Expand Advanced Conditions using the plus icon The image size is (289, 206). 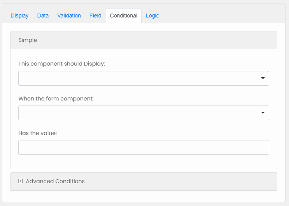21,181
